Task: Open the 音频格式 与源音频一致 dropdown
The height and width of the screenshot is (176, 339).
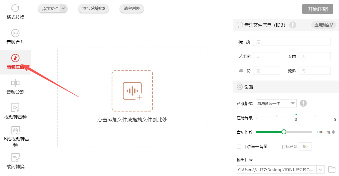Action: [276, 103]
